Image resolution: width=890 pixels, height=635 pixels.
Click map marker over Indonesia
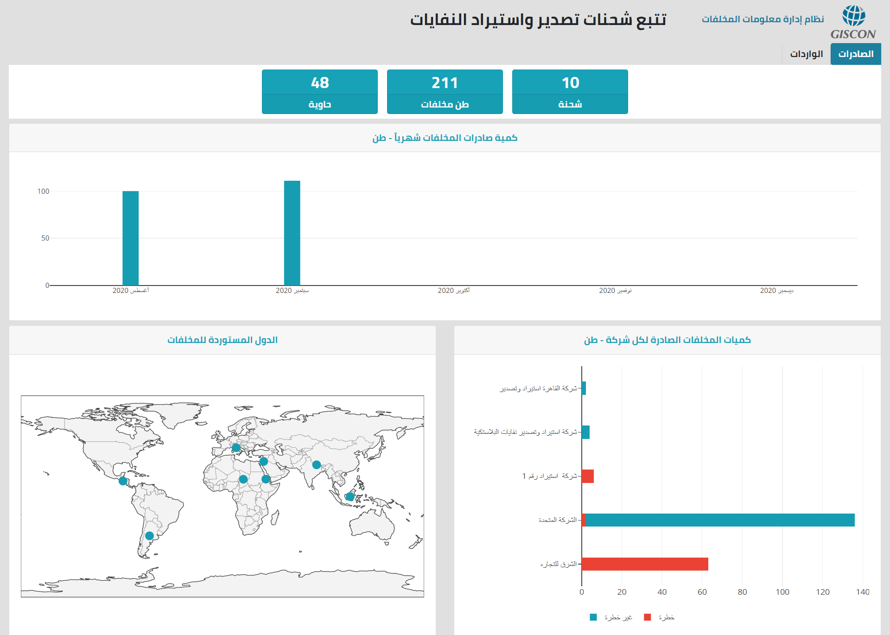pyautogui.click(x=350, y=497)
